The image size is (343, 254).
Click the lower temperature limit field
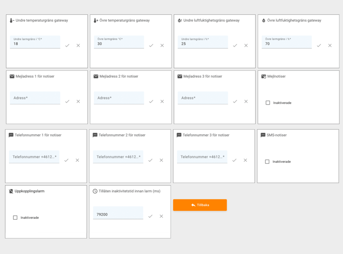35,44
